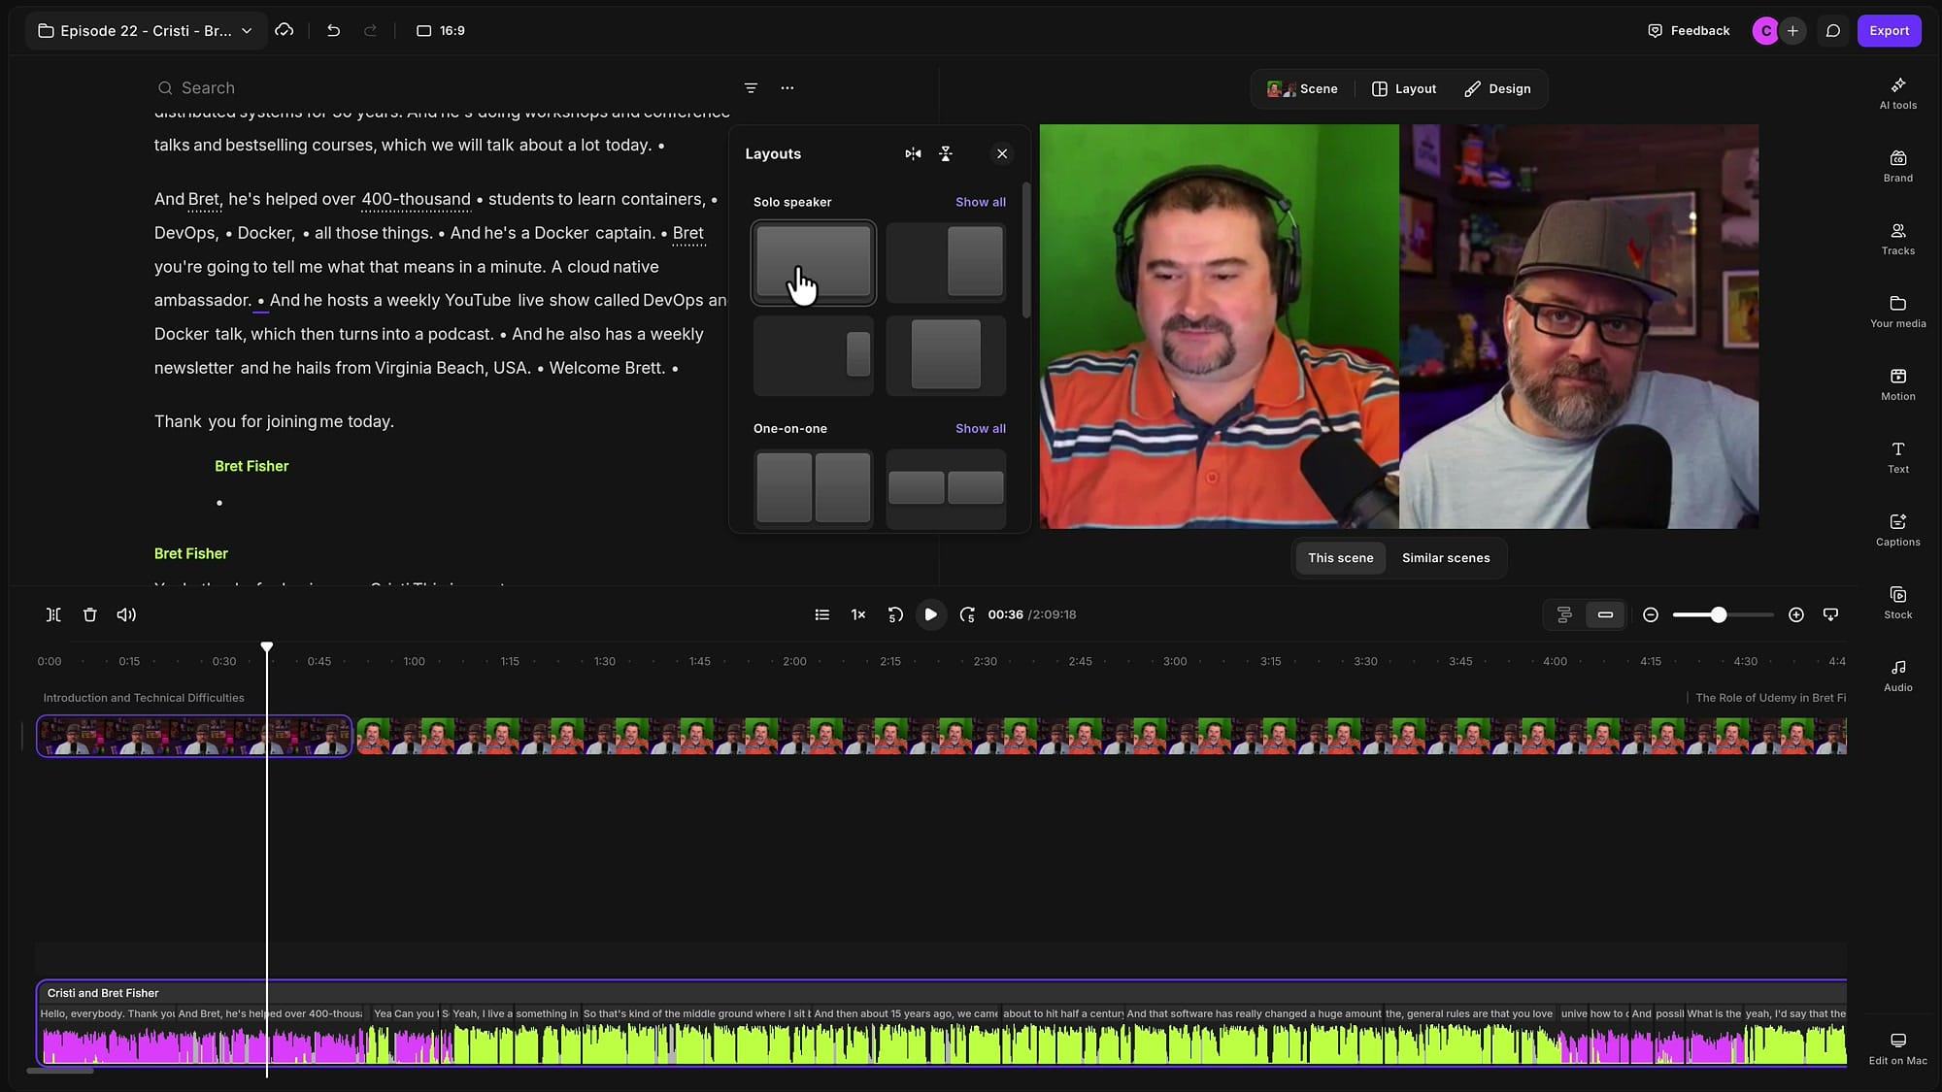
Task: Open the Layout tab
Action: [x=1404, y=88]
